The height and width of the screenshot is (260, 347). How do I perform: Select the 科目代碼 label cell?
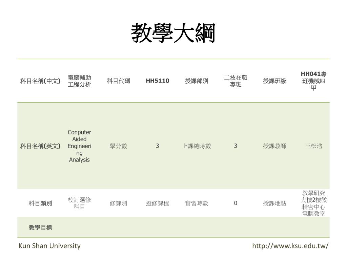[118, 81]
